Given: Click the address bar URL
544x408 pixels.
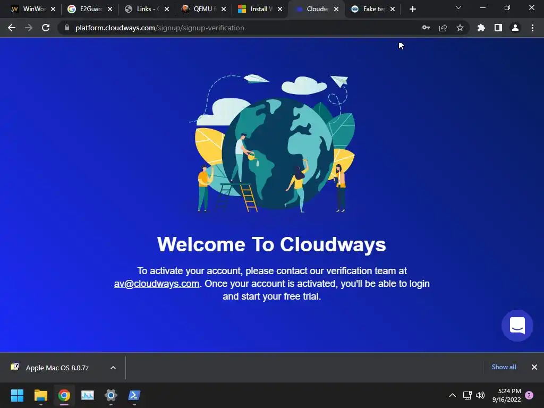Looking at the screenshot, I should 159,28.
